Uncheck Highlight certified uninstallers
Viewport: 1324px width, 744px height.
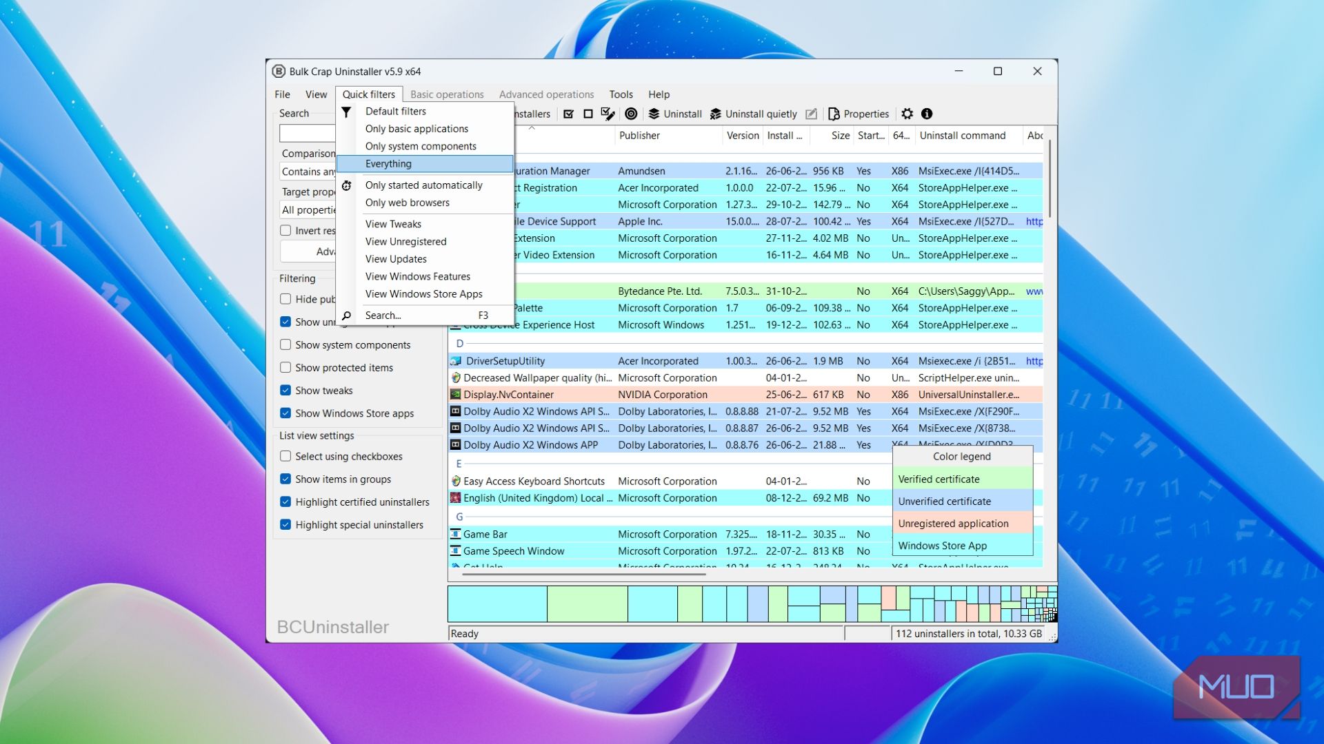pos(285,502)
